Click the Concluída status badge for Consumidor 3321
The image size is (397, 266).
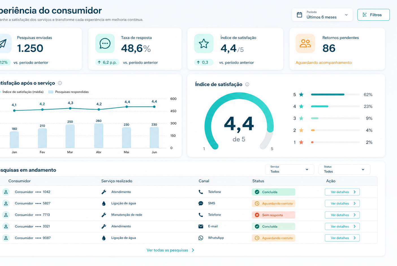273,226
